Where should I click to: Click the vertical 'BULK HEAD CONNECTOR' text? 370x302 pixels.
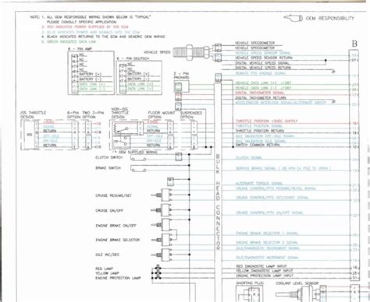(218, 202)
